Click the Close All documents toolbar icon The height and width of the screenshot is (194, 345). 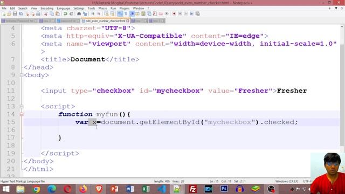32,13
